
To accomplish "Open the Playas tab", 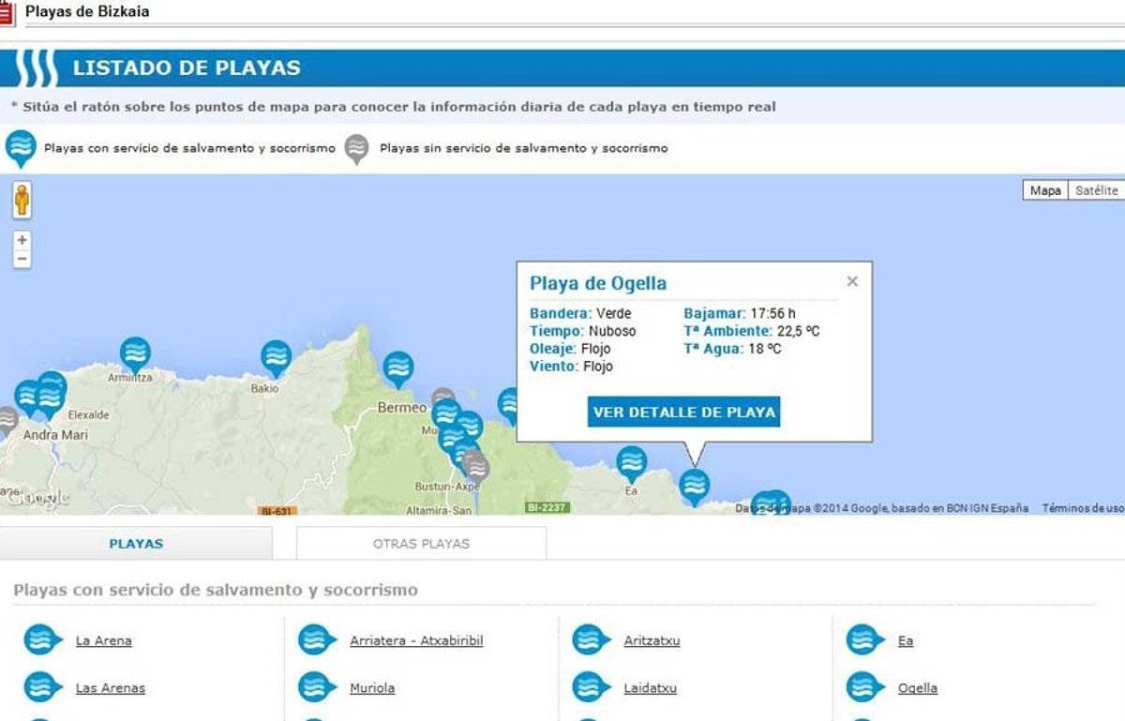I will [x=136, y=544].
